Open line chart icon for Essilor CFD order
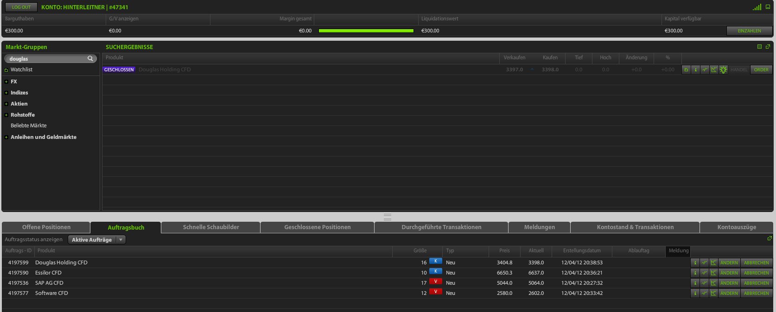776x312 pixels. pyautogui.click(x=704, y=273)
